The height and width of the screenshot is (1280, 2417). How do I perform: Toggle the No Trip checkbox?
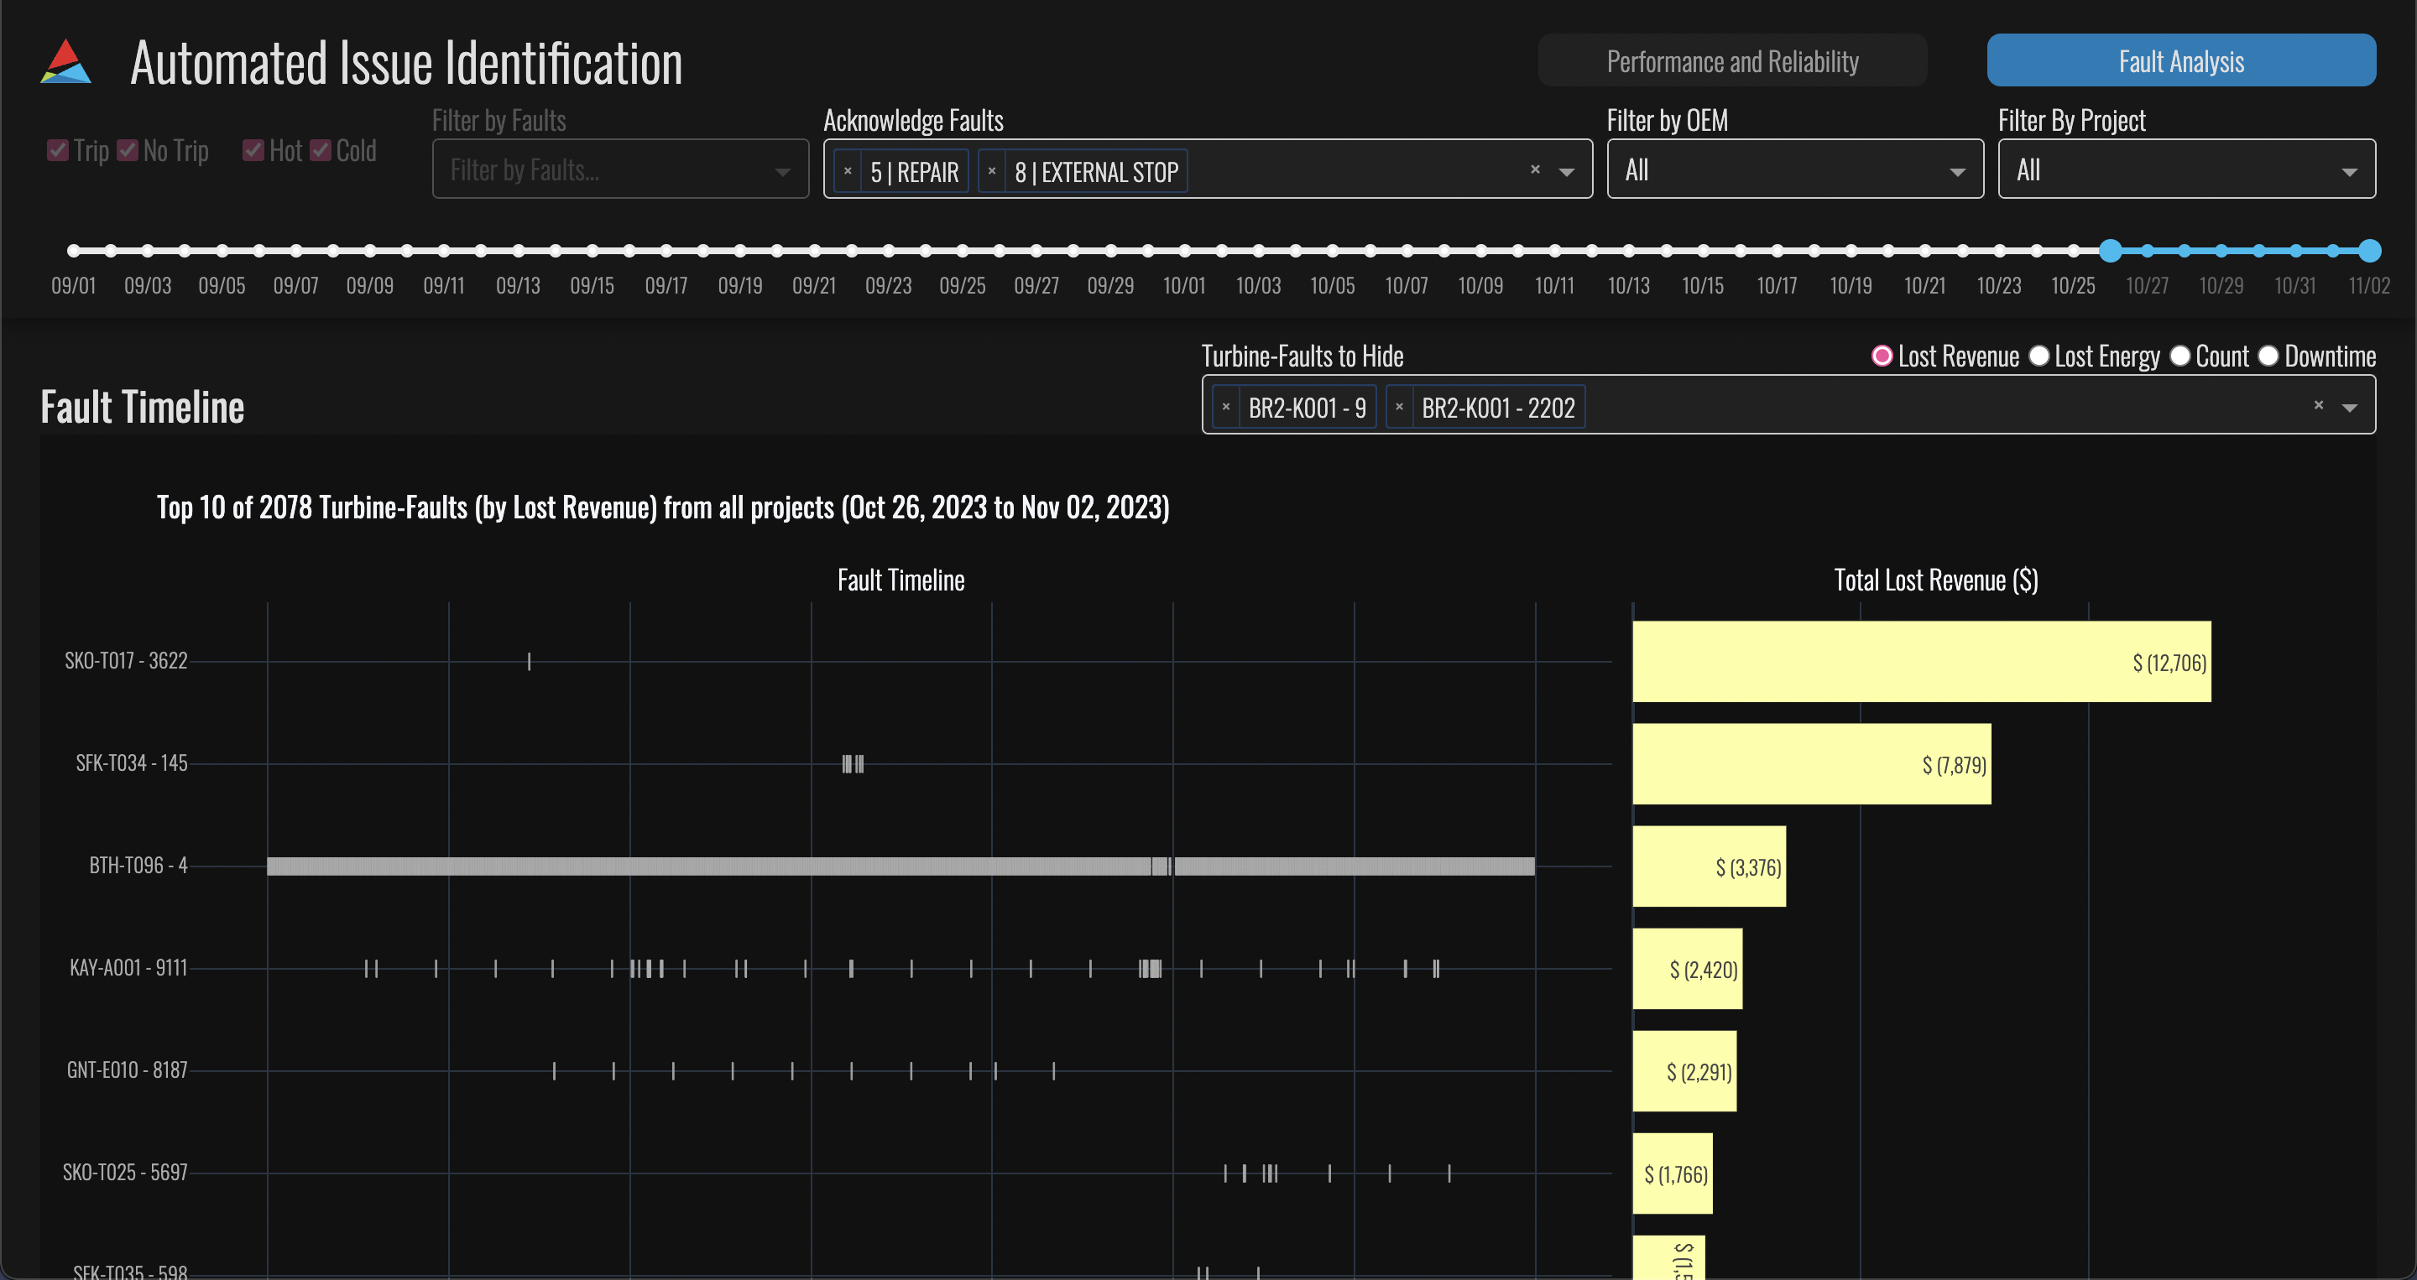pyautogui.click(x=128, y=150)
